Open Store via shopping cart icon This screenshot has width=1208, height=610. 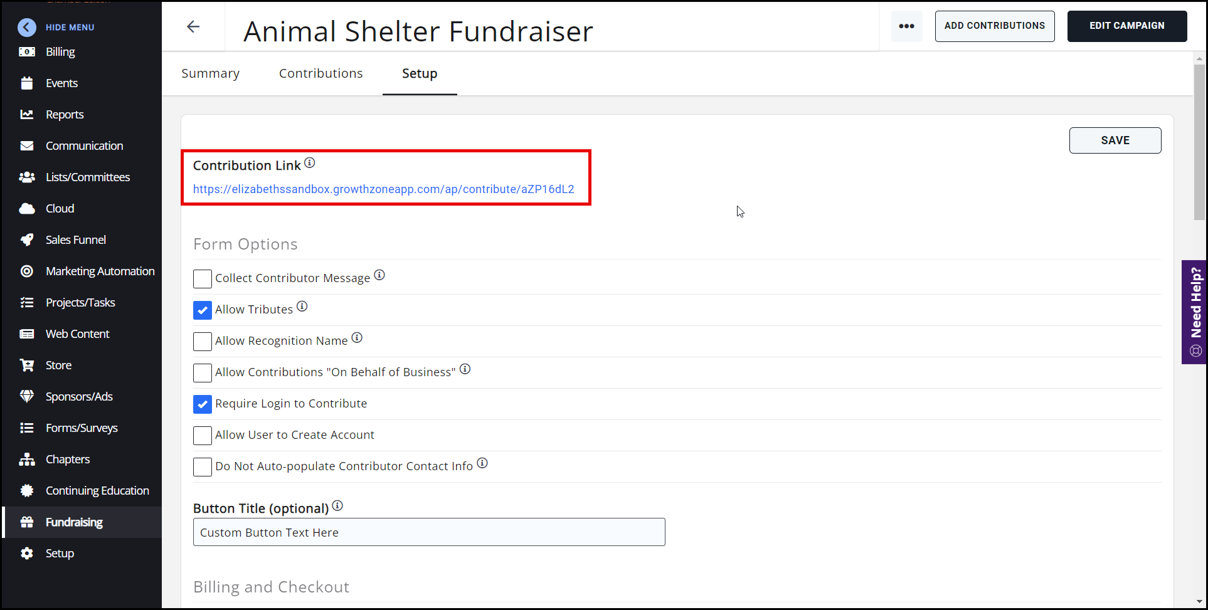27,365
